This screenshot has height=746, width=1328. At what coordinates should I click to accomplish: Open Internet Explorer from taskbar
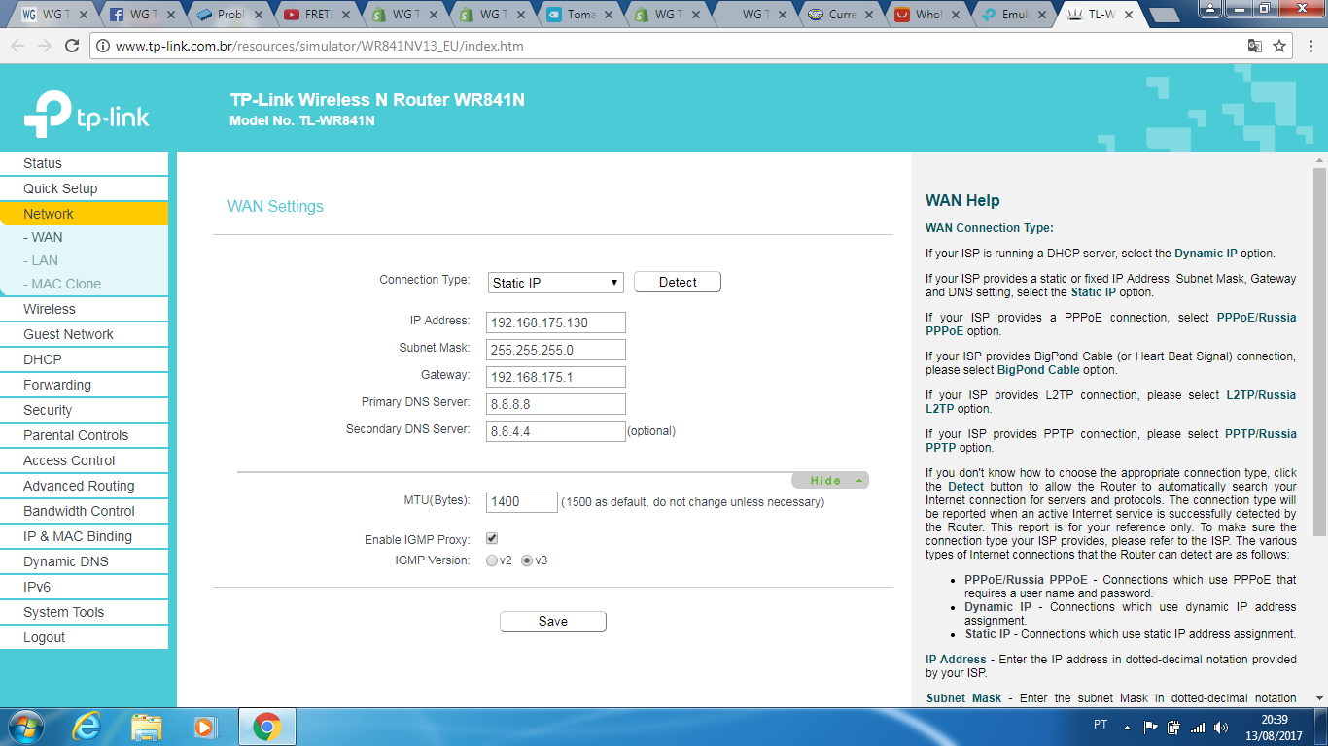[x=87, y=727]
